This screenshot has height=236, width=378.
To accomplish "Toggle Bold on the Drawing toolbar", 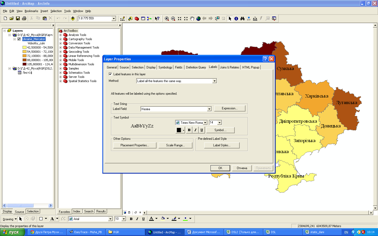I will point(131,219).
